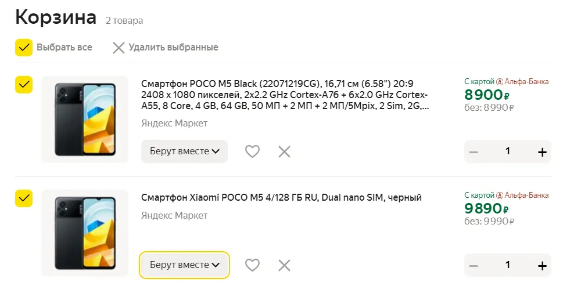This screenshot has height=297, width=581.
Task: Click quantity field of POCO M5 64 GB
Action: 508,151
